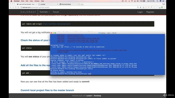Screen dimensions: 175x98
Task: Open the Chrome three-dot menu
Action: pyautogui.click(x=165, y=7)
